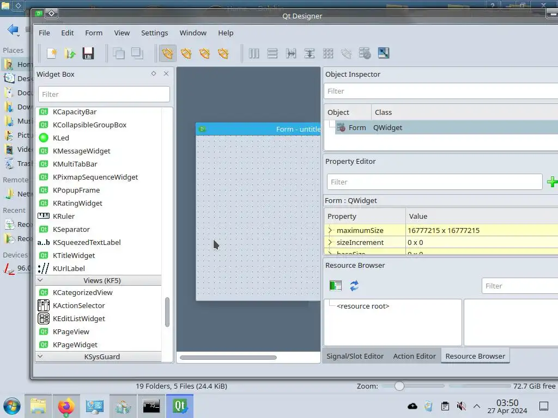Viewport: 558px width, 418px height.
Task: Select the KEditListWidget widget
Action: tap(78, 318)
